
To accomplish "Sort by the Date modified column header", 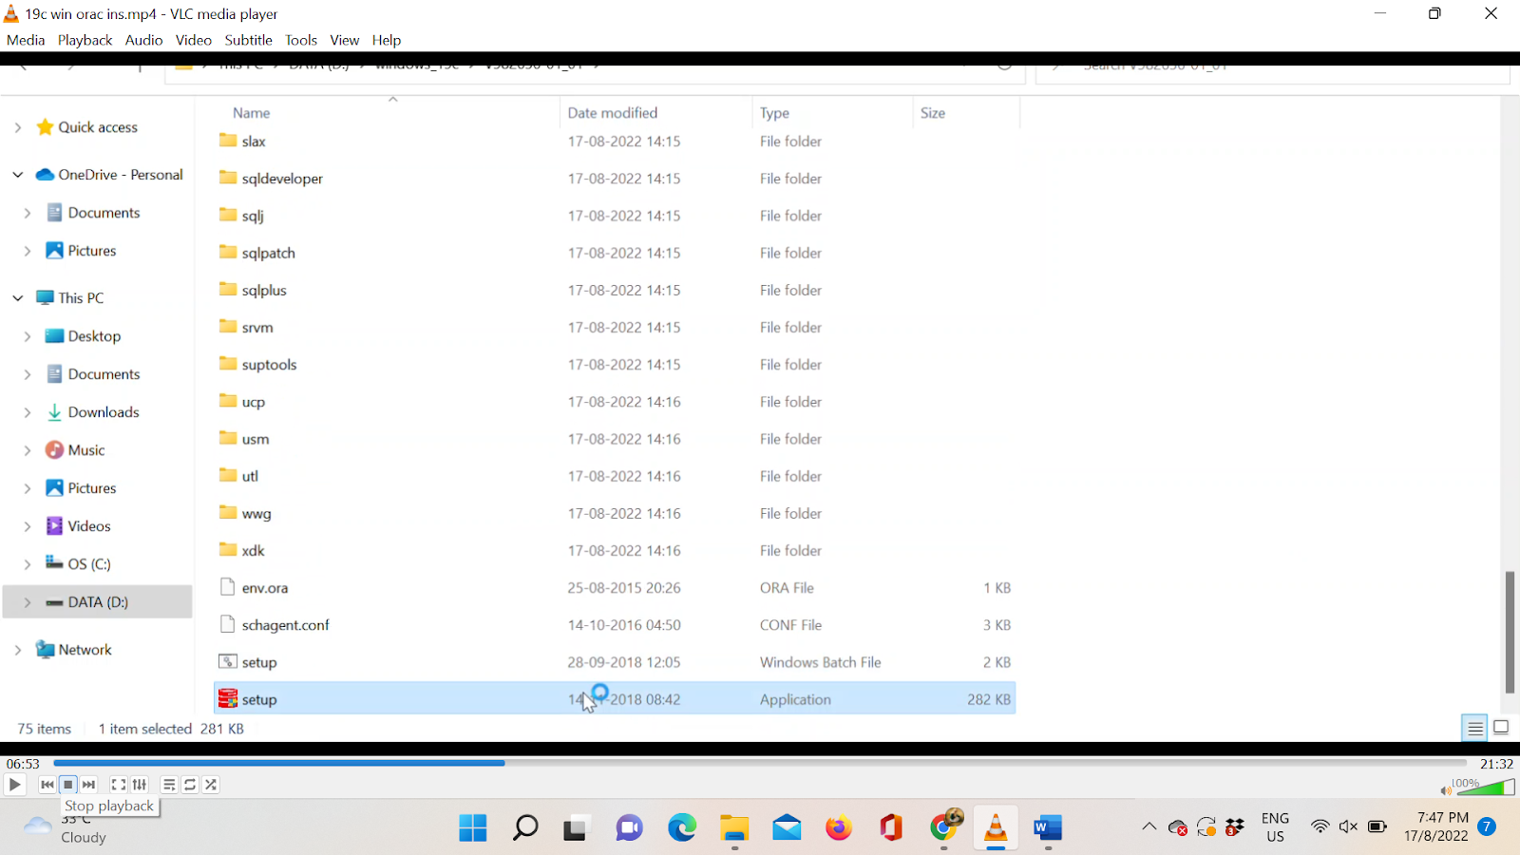I will pyautogui.click(x=613, y=112).
